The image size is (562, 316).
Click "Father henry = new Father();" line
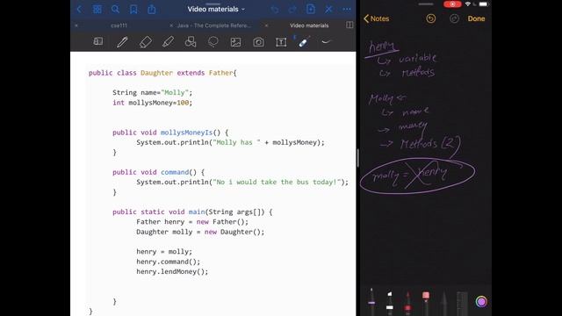(192, 222)
